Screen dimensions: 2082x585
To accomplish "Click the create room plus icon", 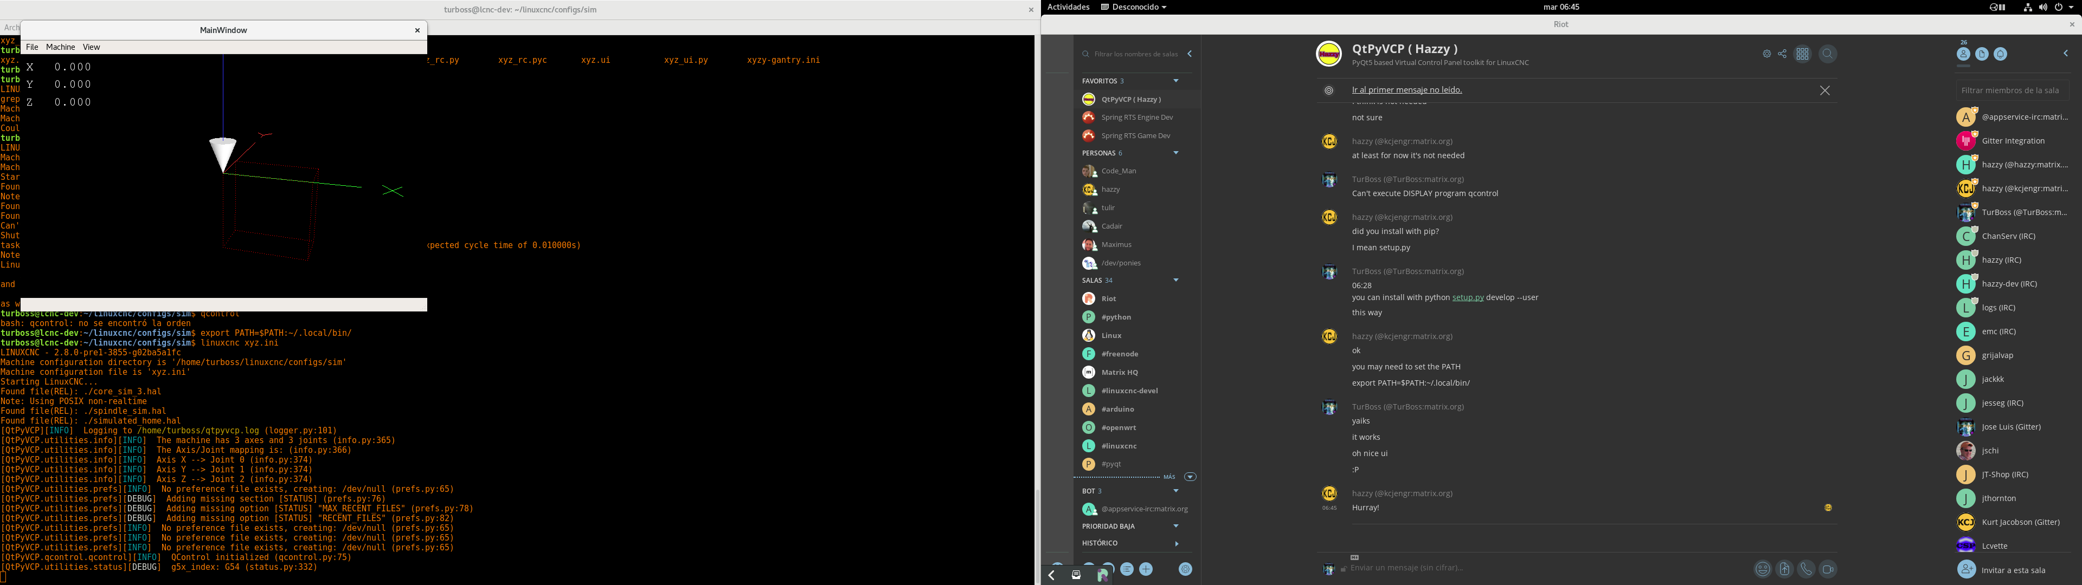I will 1146,569.
